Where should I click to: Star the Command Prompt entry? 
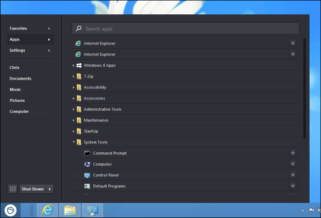[293, 153]
